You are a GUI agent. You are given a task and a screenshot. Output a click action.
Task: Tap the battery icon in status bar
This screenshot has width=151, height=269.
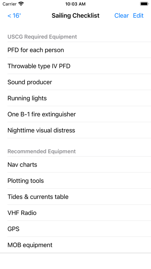click(x=144, y=4)
